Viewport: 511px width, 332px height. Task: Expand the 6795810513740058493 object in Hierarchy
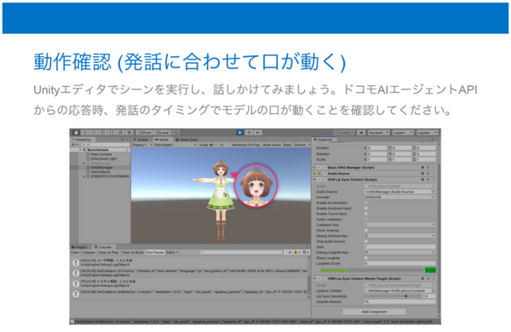83,176
